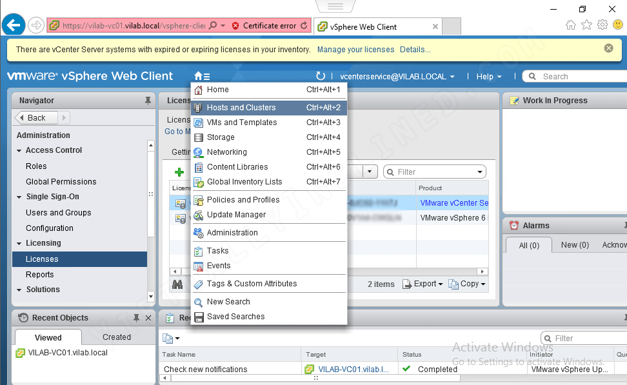
Task: Reload page via address bar refresh
Action: coord(304,26)
